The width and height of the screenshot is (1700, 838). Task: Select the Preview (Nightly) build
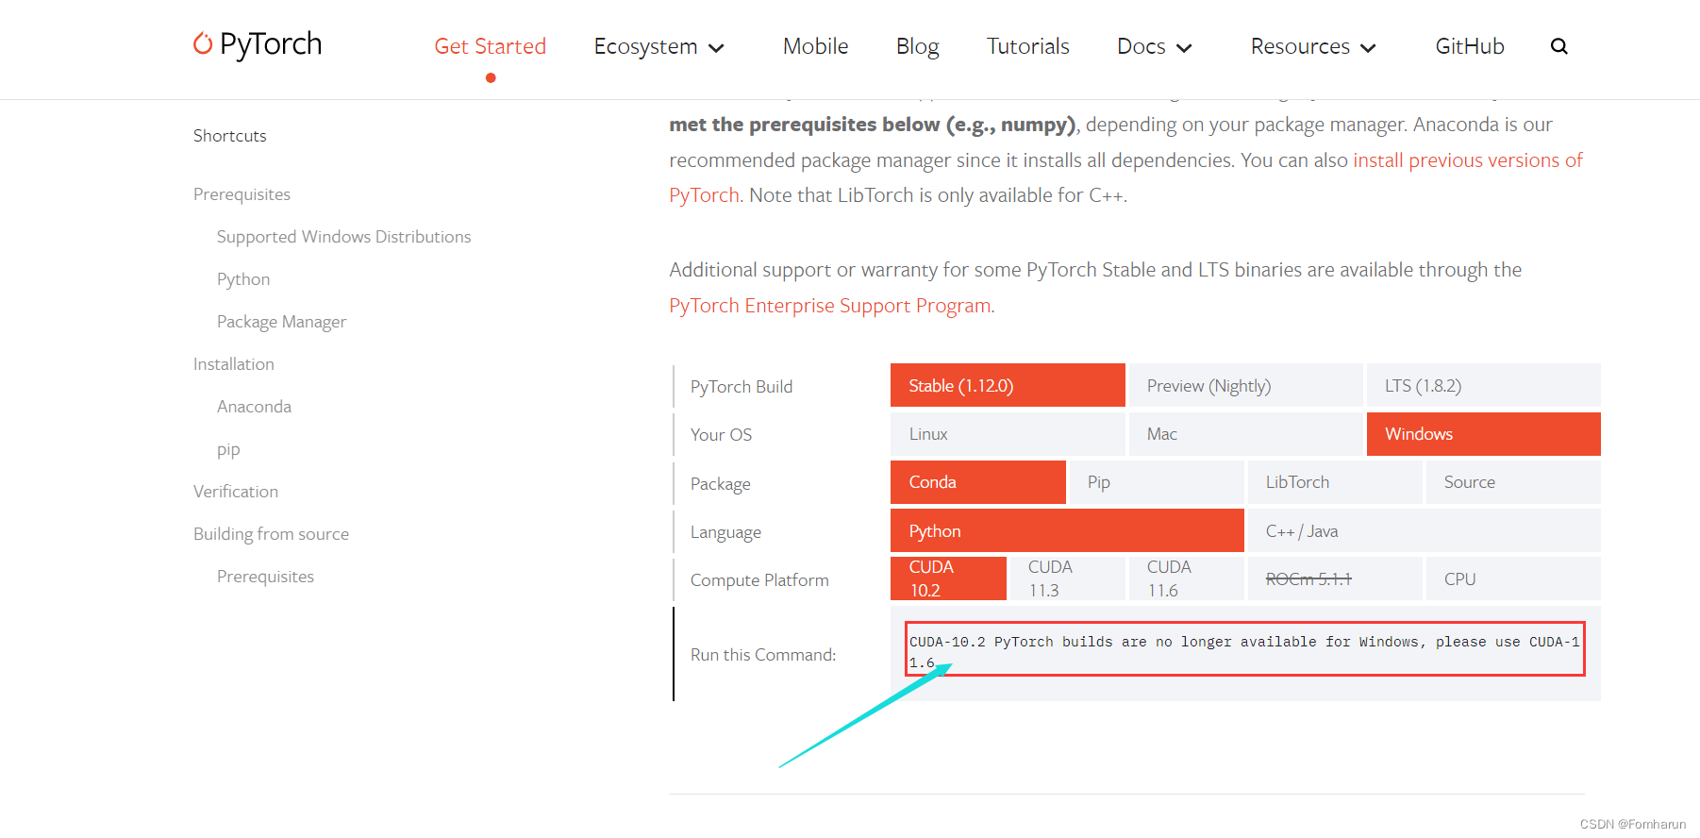pyautogui.click(x=1245, y=385)
